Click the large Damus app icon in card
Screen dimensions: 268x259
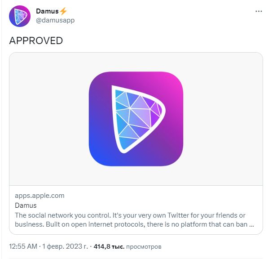[x=136, y=119]
